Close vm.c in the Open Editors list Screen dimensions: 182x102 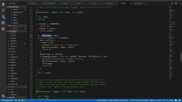[9, 26]
